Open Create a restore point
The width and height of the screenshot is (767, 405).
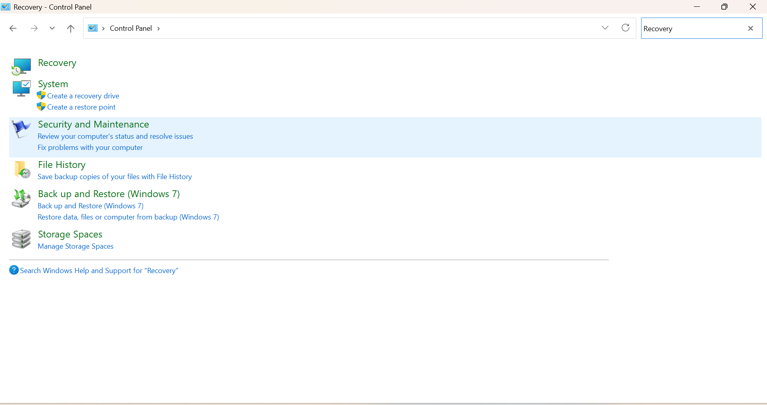(x=81, y=107)
